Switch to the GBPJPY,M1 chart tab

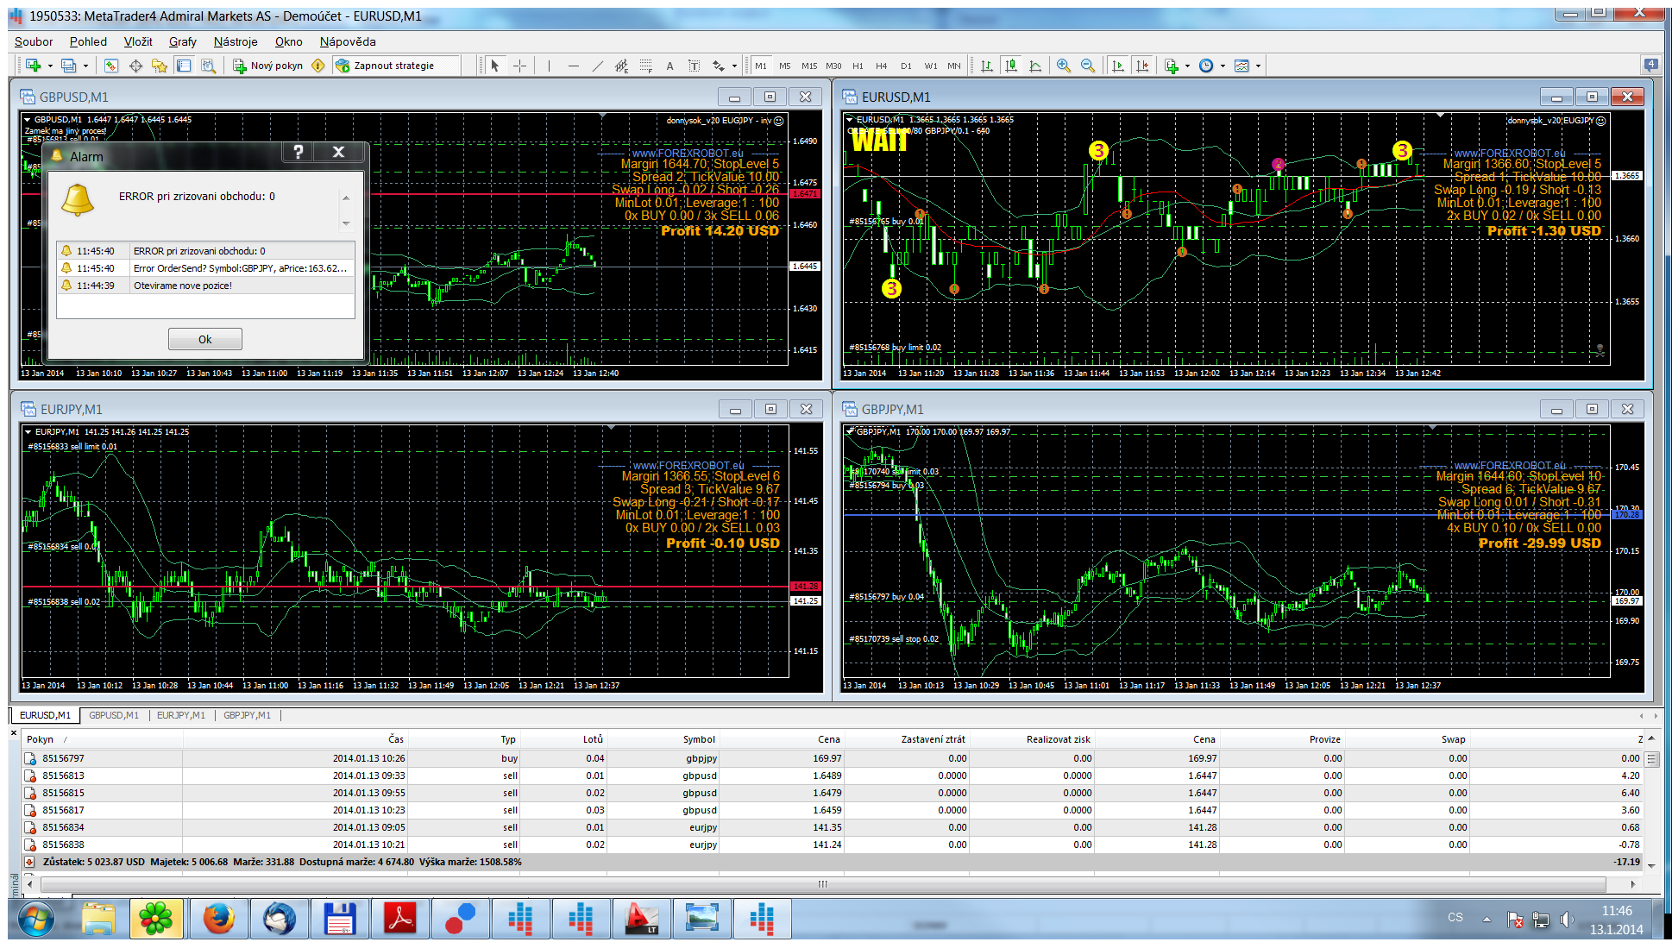click(x=247, y=715)
